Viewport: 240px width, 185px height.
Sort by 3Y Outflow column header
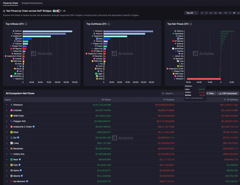pos(169,100)
